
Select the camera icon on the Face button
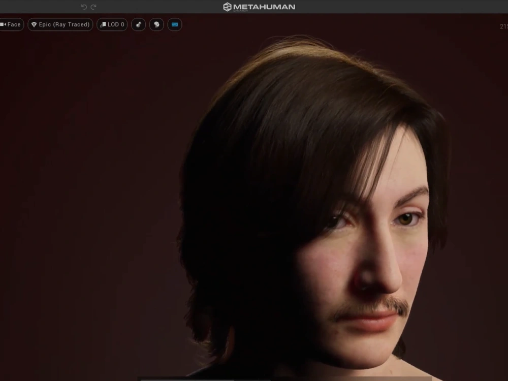[x=4, y=24]
